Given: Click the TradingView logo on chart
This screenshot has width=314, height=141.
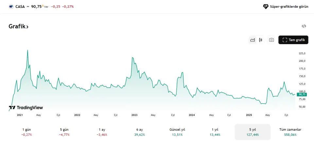Looking at the screenshot, I should tap(26, 108).
